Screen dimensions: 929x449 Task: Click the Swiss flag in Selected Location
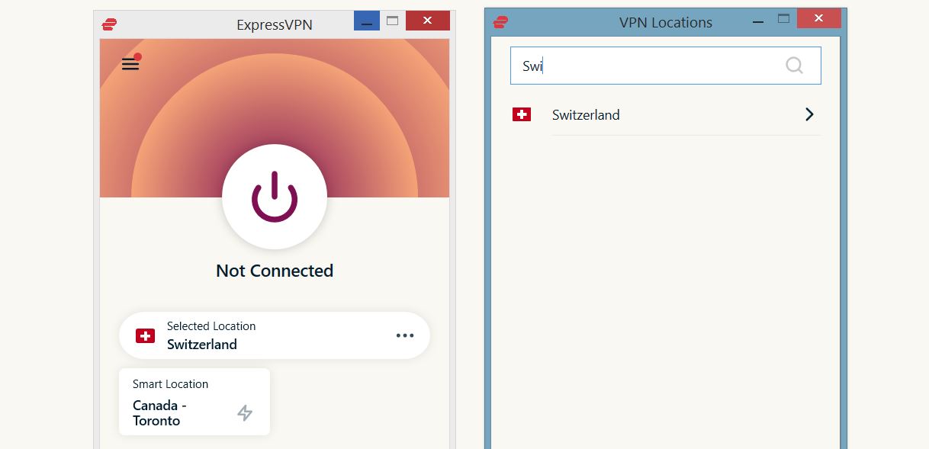click(145, 335)
